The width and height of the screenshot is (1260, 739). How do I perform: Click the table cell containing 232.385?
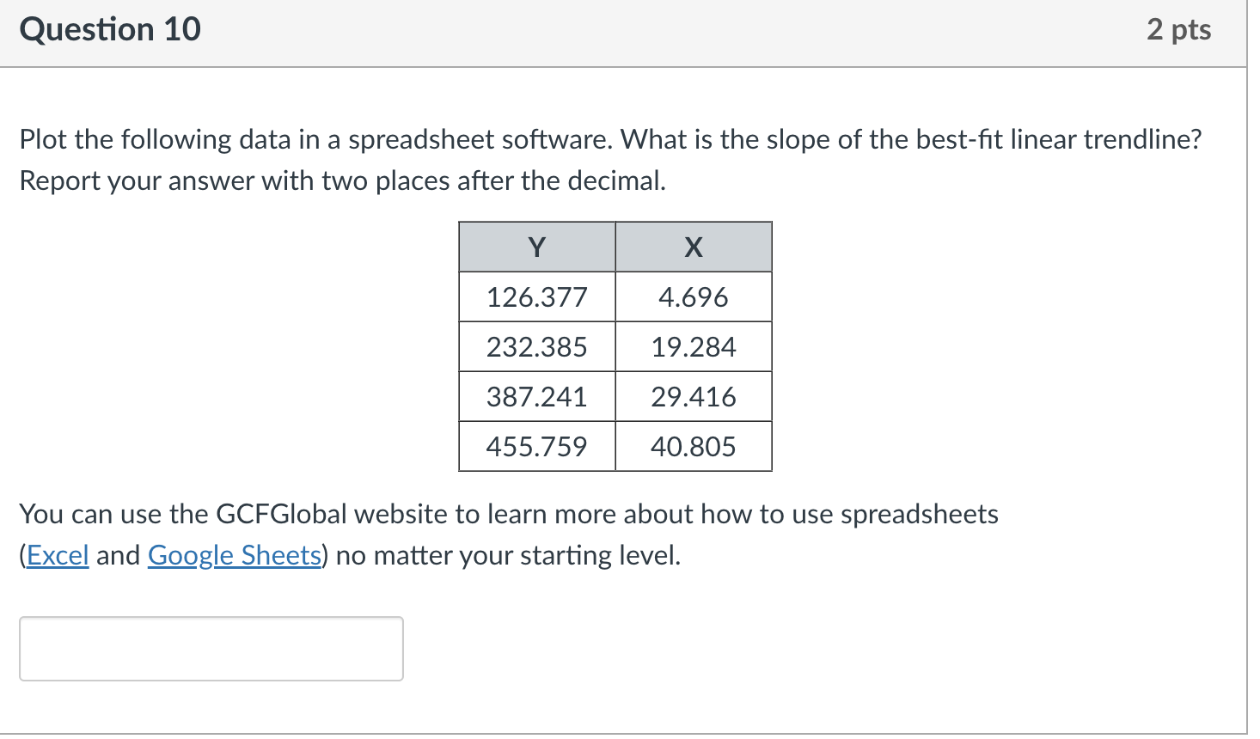536,346
